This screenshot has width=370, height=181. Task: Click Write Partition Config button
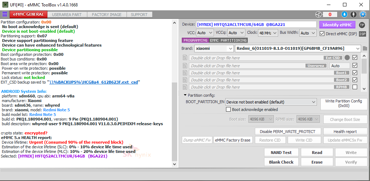pos(343,103)
